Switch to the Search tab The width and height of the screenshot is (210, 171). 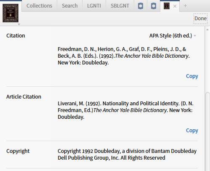(70, 6)
